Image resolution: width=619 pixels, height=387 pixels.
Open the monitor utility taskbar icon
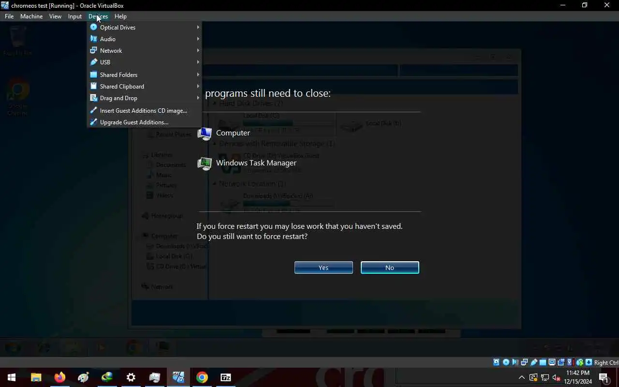pyautogui.click(x=154, y=377)
